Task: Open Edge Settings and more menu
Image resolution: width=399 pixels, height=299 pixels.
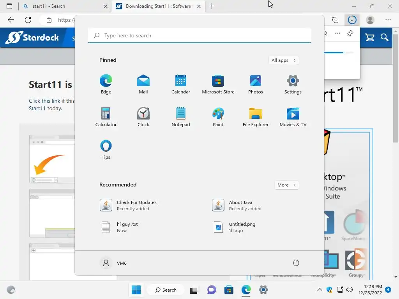Action: coord(388,20)
